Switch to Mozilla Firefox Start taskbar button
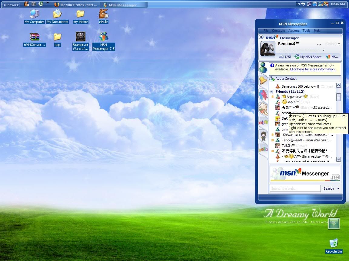Viewport: 349px width, 261px height. coord(76,5)
